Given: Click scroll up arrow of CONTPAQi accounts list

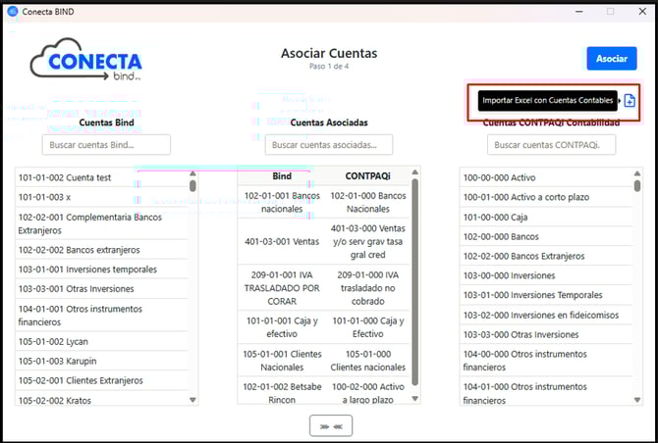Looking at the screenshot, I should pyautogui.click(x=637, y=173).
